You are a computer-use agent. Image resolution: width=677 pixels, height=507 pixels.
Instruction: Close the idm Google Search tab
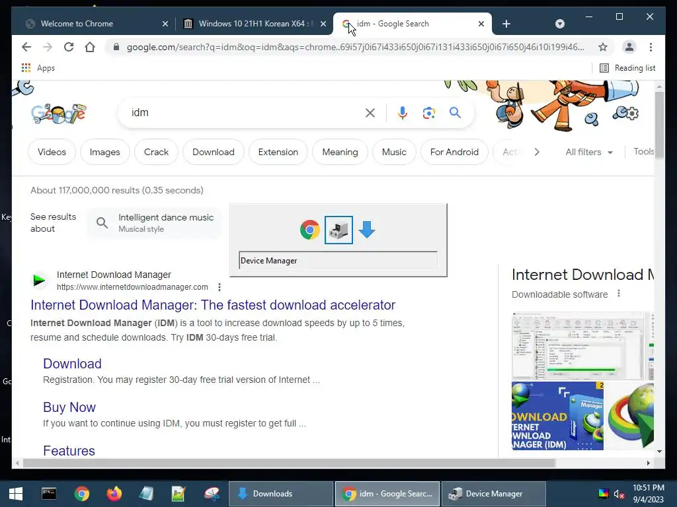pyautogui.click(x=481, y=24)
